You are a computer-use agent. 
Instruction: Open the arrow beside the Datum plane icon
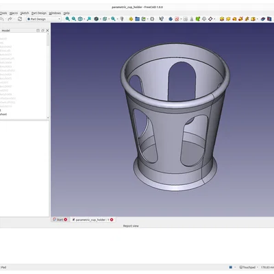[214, 19]
